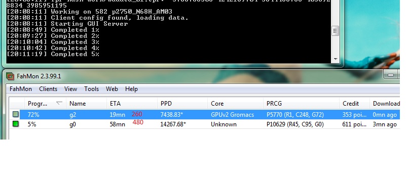Screen dimensions: 409x183
Task: Sort clients by PPD column header
Action: (182, 104)
